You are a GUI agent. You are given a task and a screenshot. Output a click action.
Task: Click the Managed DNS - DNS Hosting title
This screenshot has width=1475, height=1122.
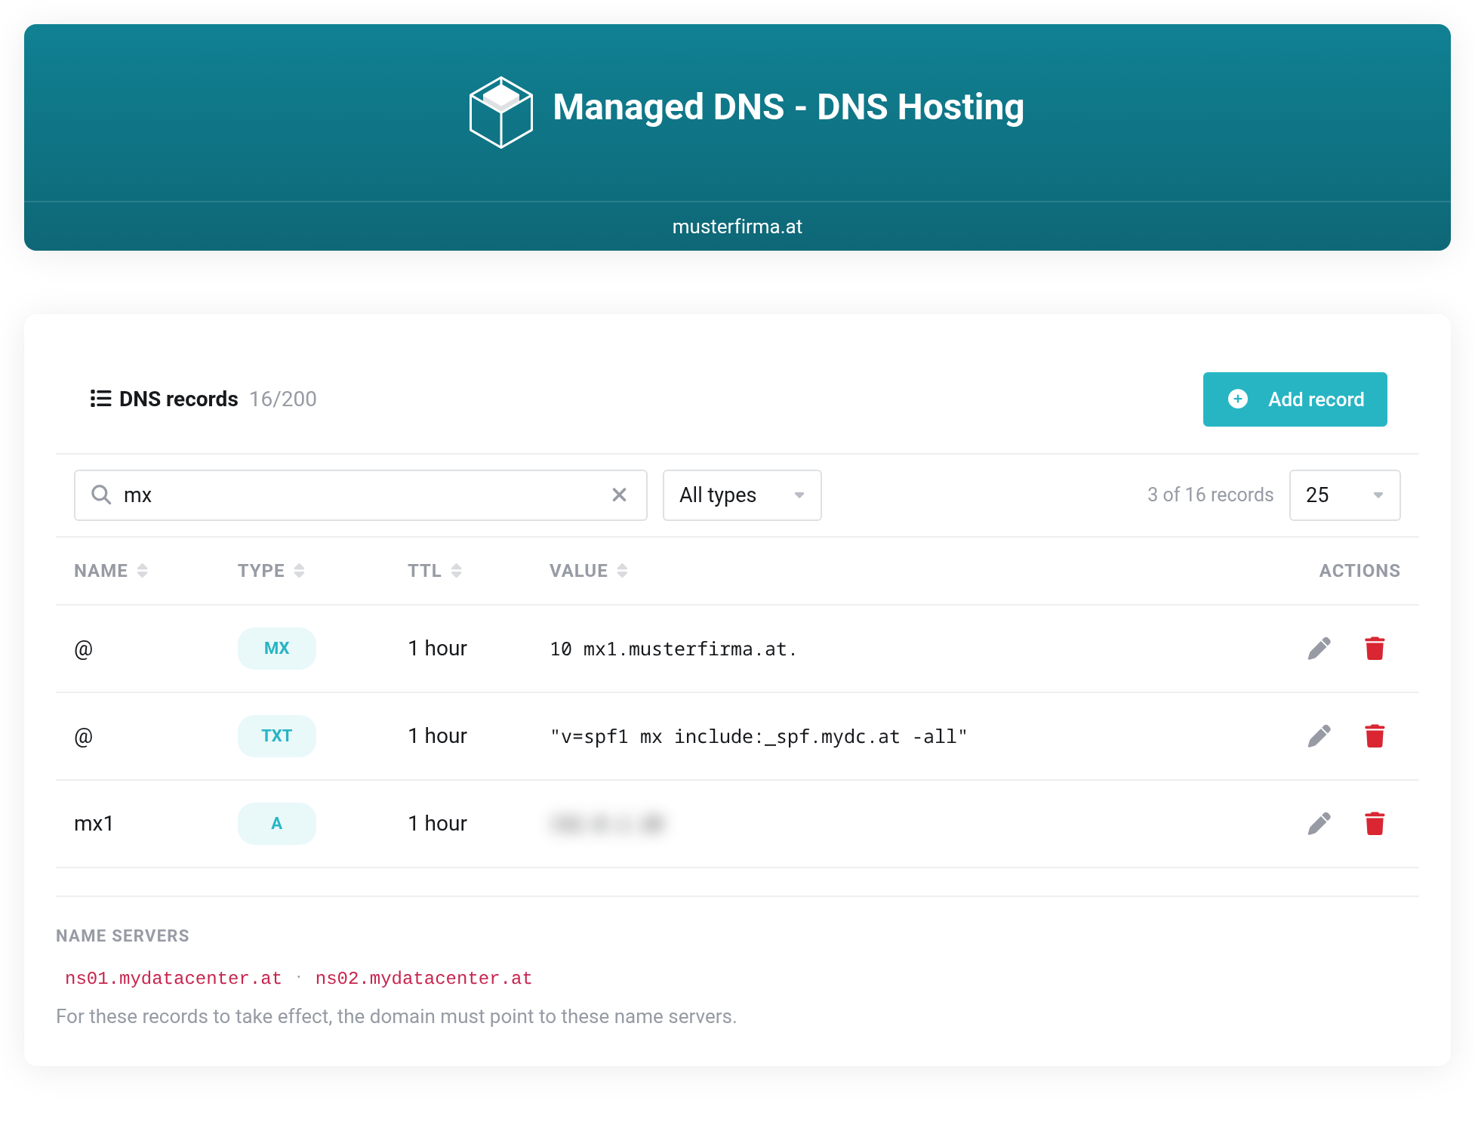click(x=788, y=106)
